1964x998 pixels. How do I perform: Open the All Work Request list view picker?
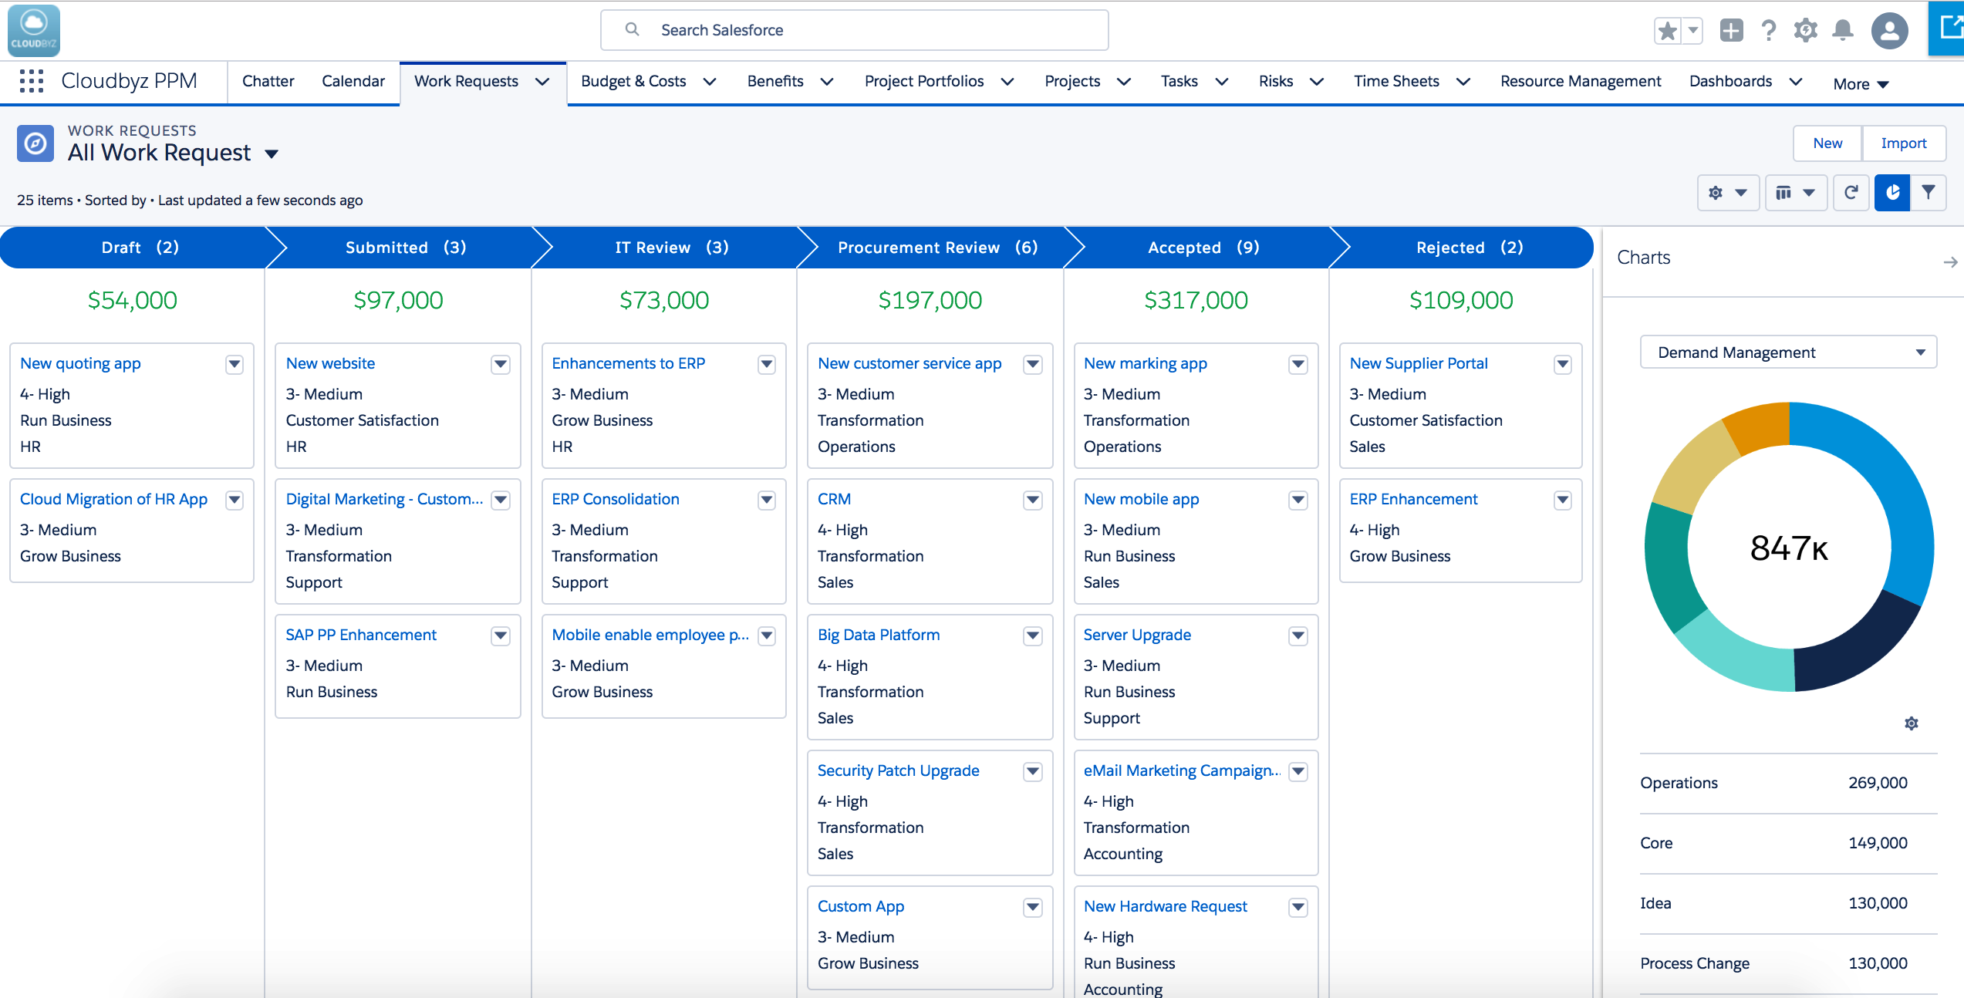272,153
